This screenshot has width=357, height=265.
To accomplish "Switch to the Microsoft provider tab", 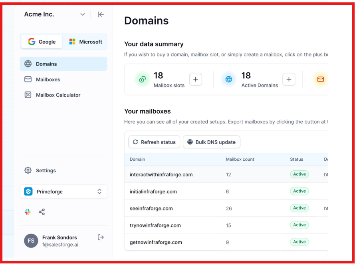I will 85,42.
